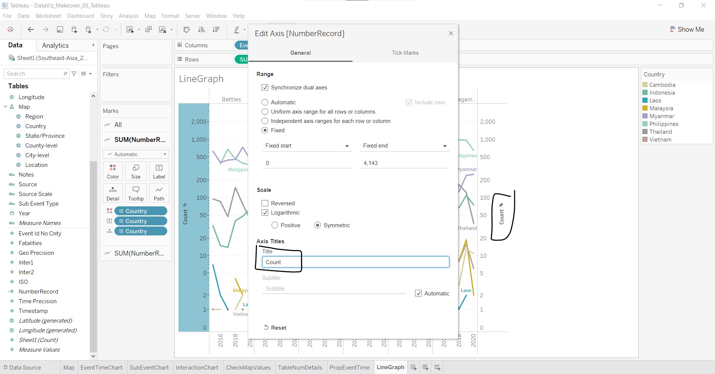Click the New worksheet tab icon

tap(414, 367)
